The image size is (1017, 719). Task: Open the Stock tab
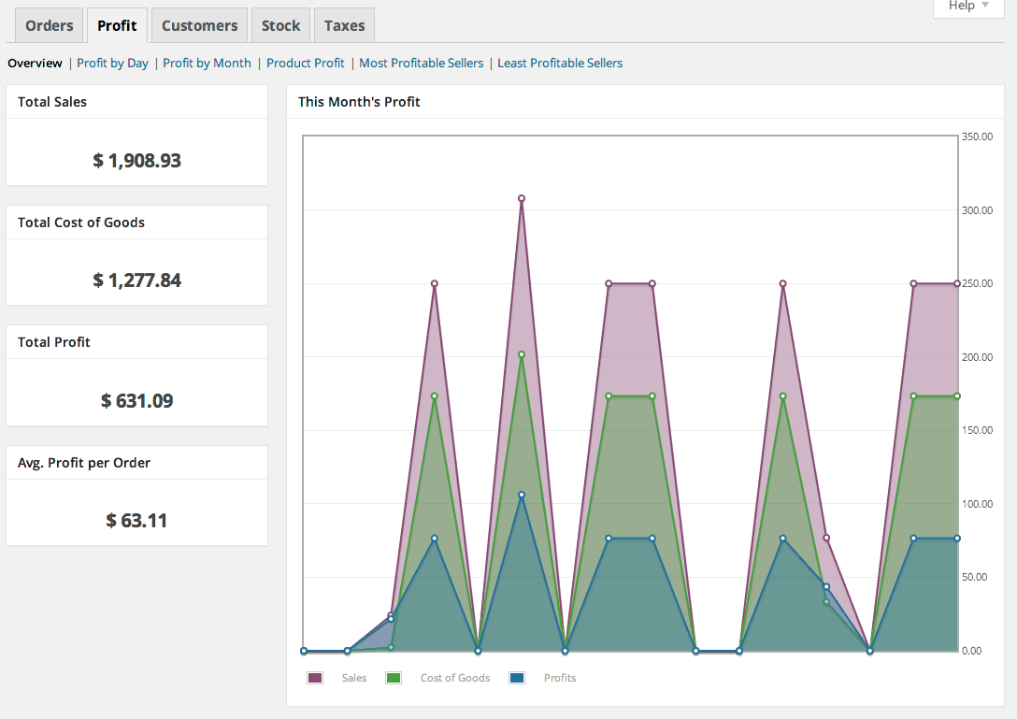pos(280,25)
